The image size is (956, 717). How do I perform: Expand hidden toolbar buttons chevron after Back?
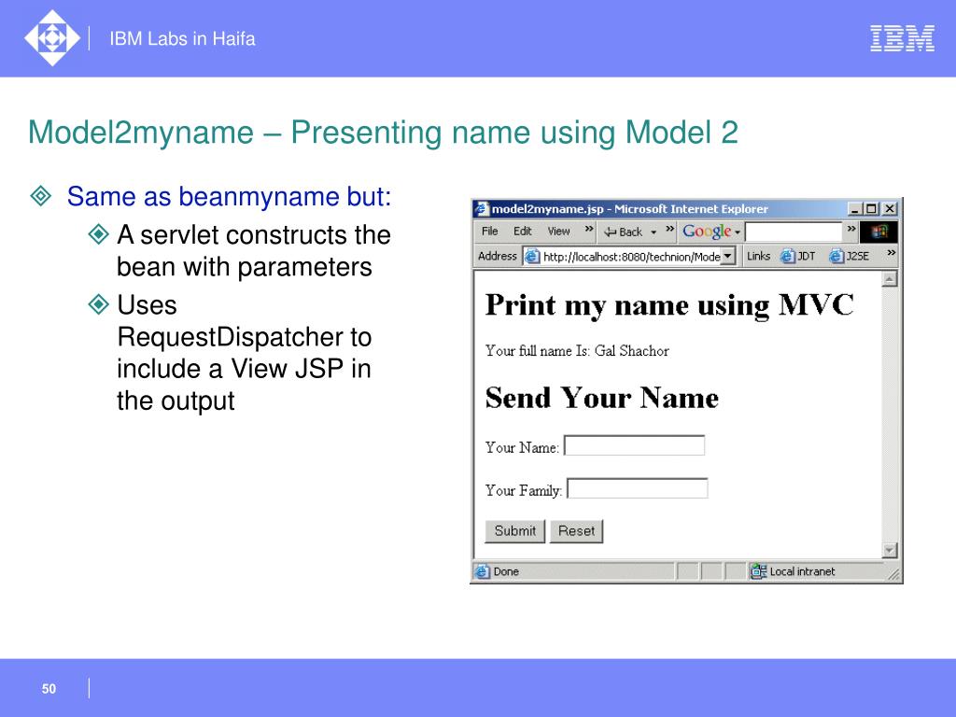point(670,230)
